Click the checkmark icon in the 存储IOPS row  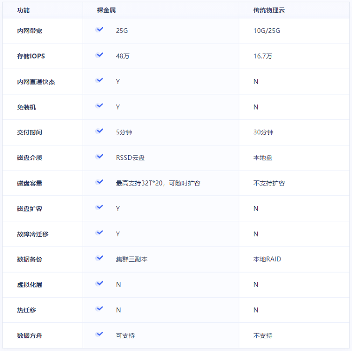click(99, 55)
